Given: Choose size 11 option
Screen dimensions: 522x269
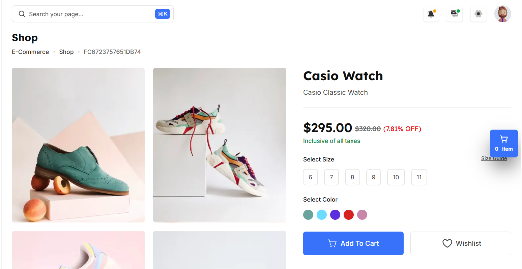Looking at the screenshot, I should point(419,177).
